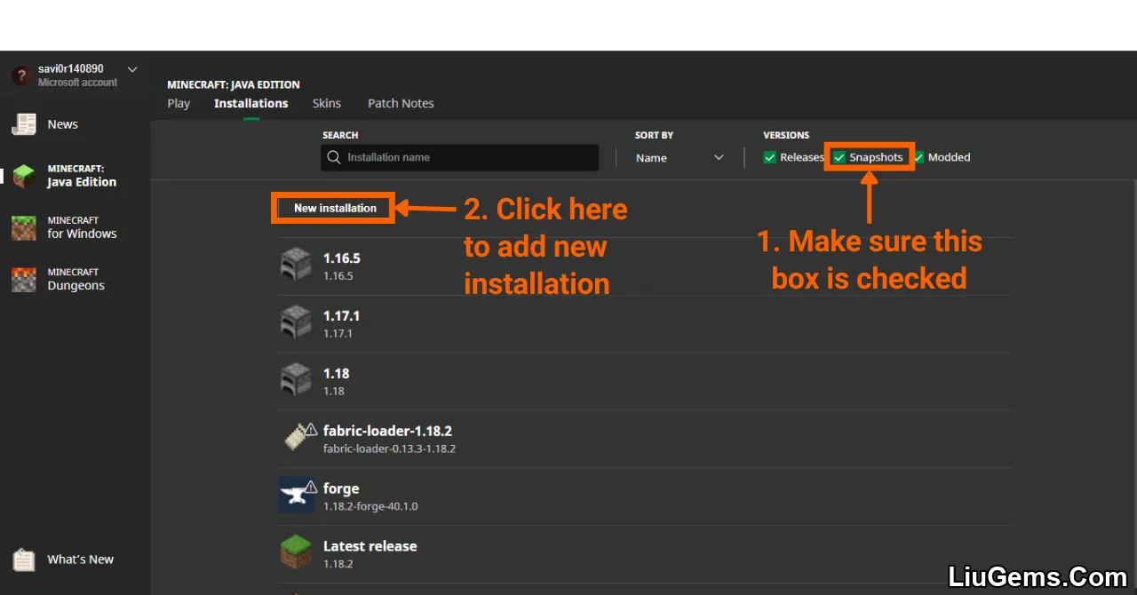Toggle the Snapshots versions checkbox
Image resolution: width=1137 pixels, height=595 pixels.
coord(839,157)
